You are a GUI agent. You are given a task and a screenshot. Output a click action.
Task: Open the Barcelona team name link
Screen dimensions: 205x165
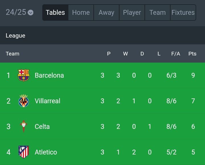tap(49, 75)
